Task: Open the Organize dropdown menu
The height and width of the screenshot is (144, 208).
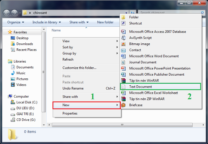Action: pyautogui.click(x=16, y=22)
